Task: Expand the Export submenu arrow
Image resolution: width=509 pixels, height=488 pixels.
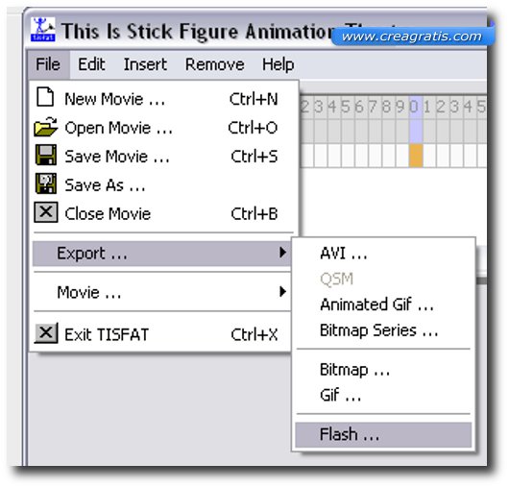Action: point(282,253)
